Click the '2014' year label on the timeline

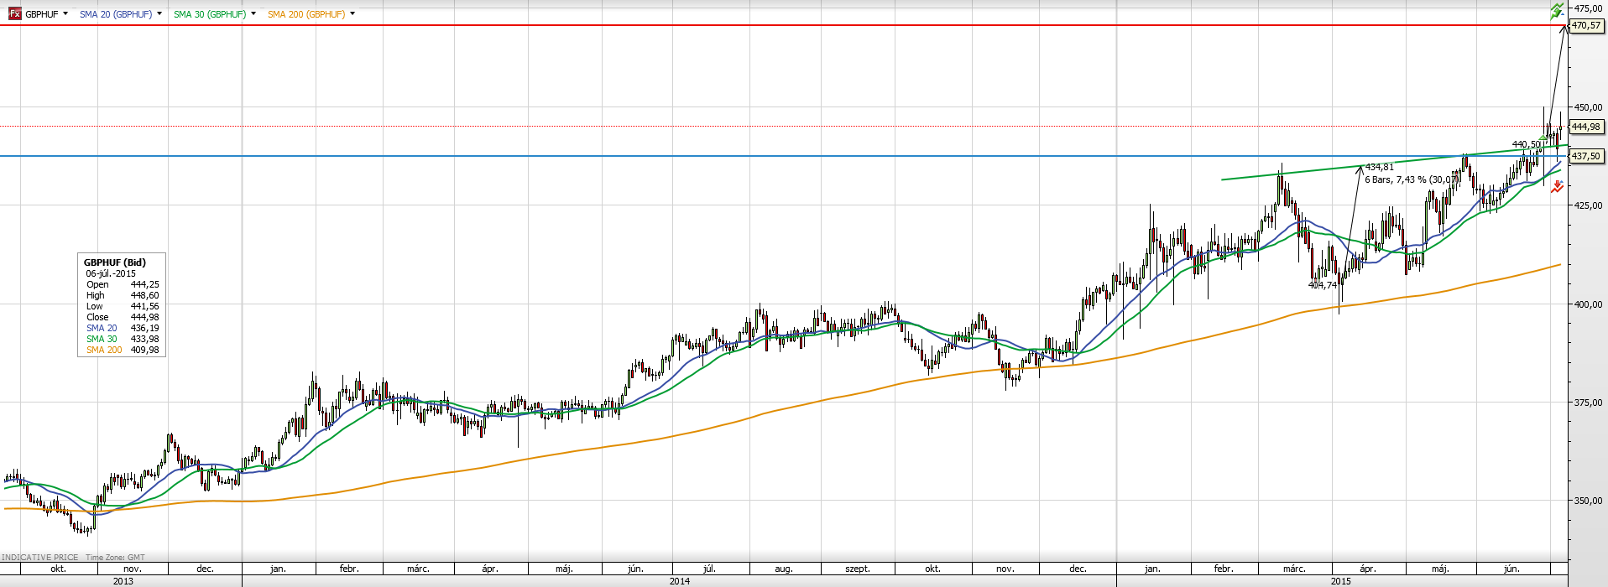pyautogui.click(x=680, y=581)
